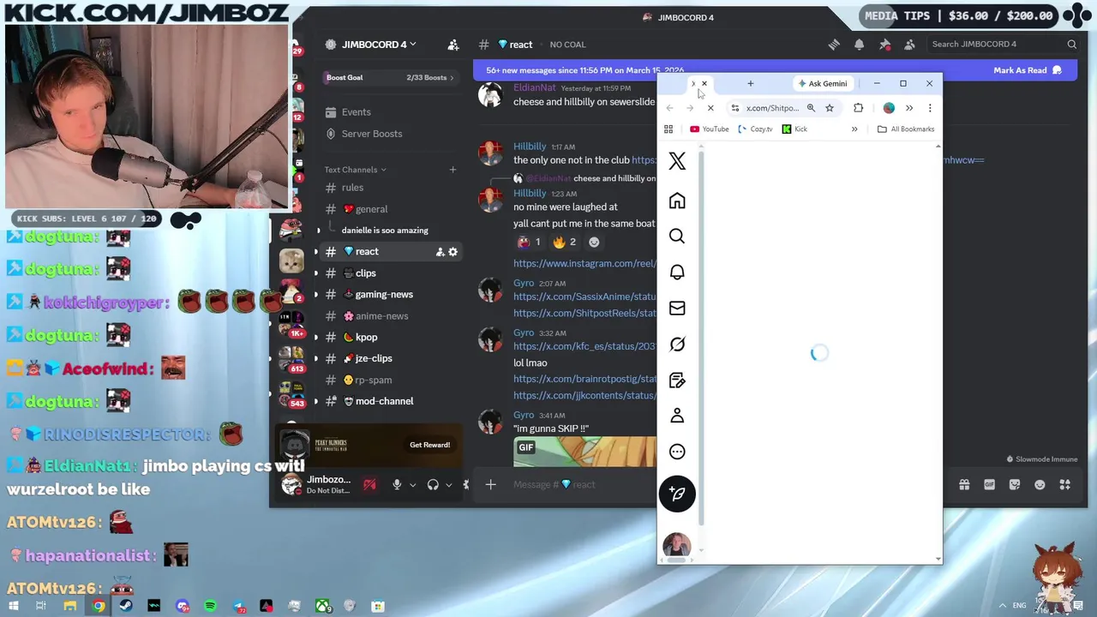1097x617 pixels.
Task: Select rules channel
Action: pyautogui.click(x=352, y=188)
